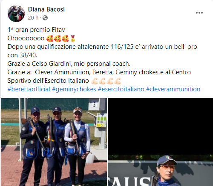Click the gold medal emoji

tap(73, 38)
